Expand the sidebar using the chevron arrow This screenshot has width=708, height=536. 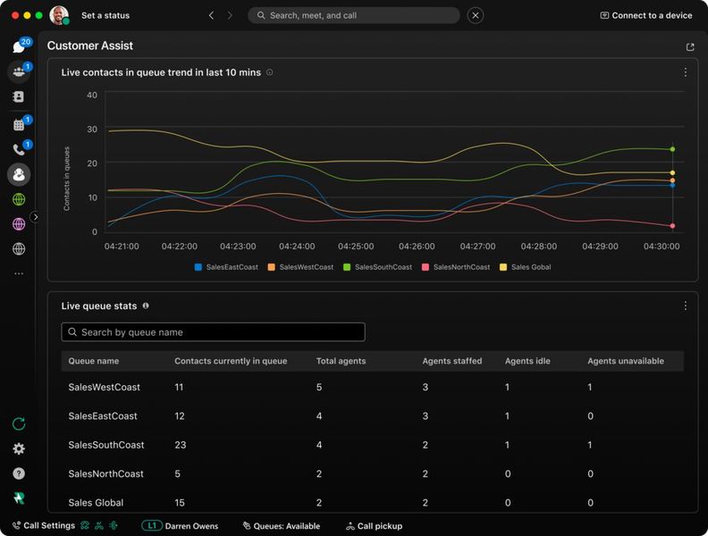35,216
